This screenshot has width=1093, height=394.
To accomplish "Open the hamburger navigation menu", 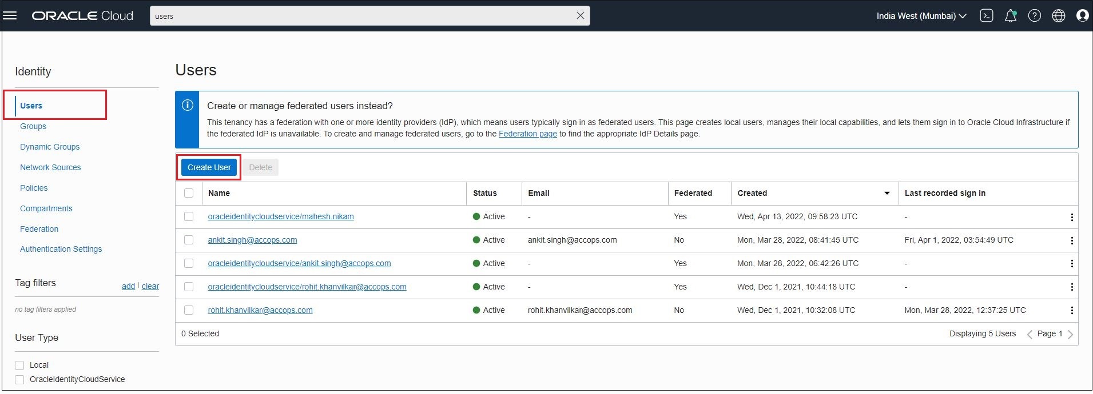I will 10,15.
